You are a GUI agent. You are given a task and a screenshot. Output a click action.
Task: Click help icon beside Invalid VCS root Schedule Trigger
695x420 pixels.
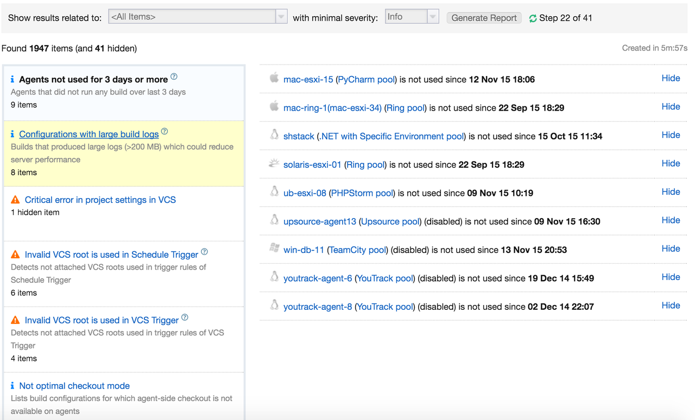coord(204,252)
